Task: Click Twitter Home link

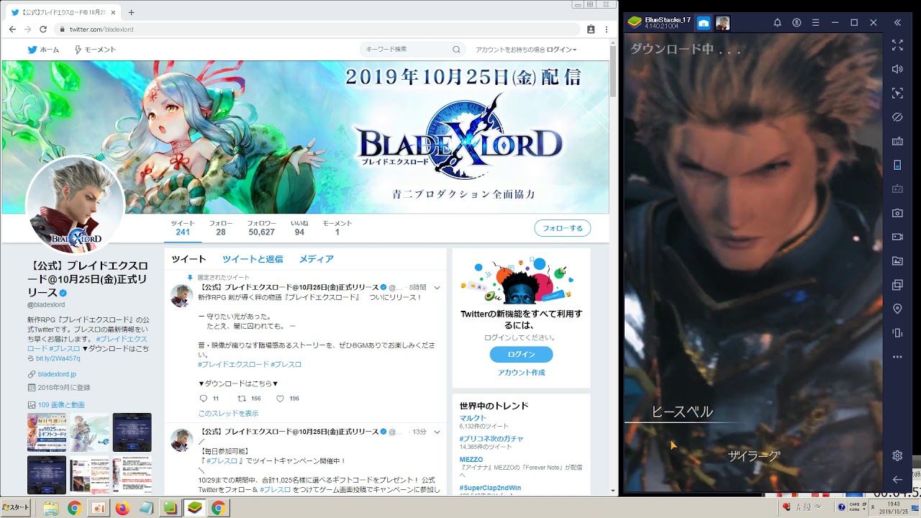Action: [43, 50]
